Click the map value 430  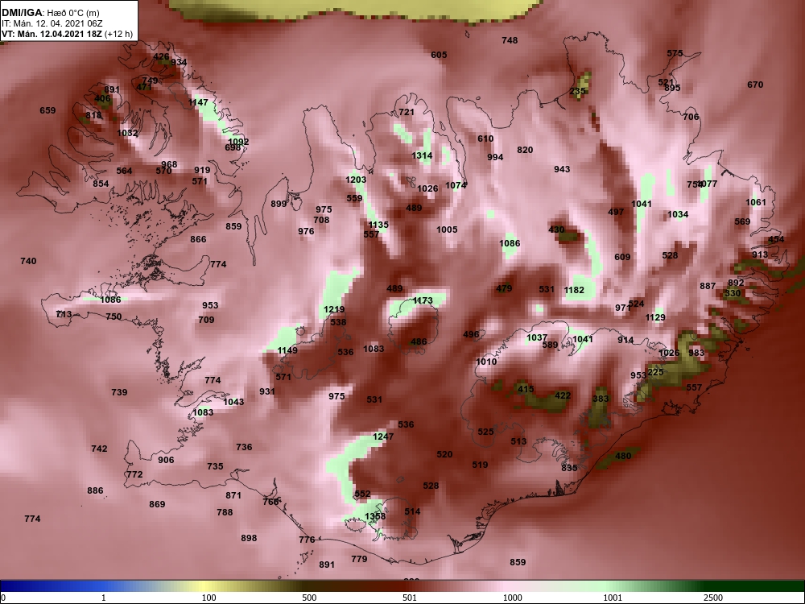pyautogui.click(x=556, y=230)
